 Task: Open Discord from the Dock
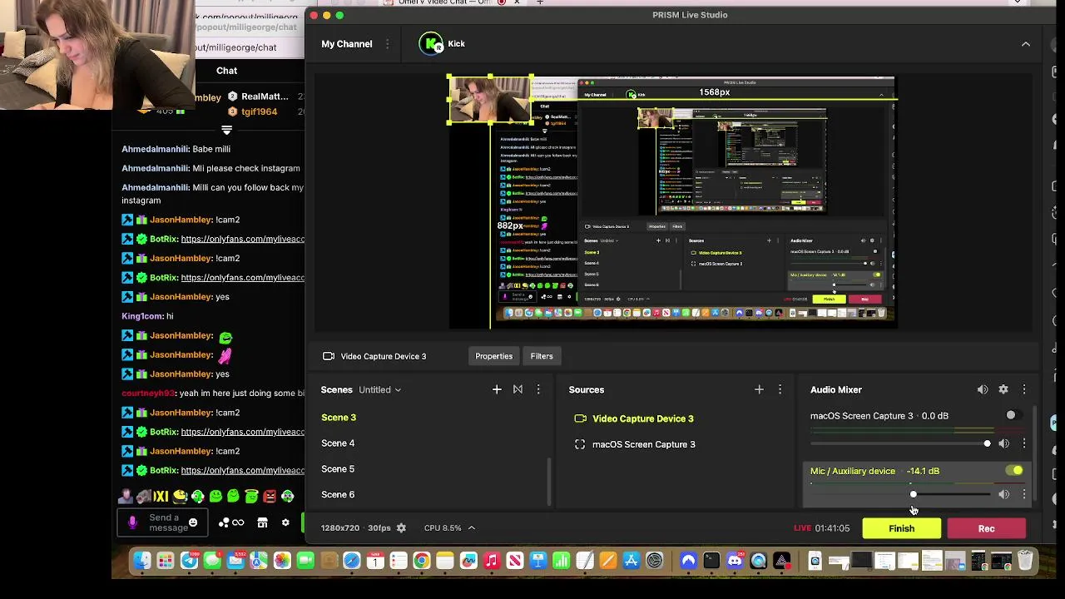tap(735, 562)
